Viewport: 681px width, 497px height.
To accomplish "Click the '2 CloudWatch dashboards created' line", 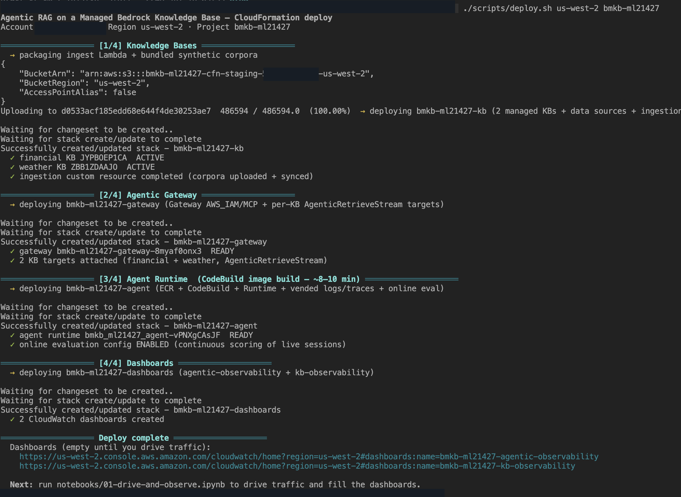I will (x=87, y=419).
